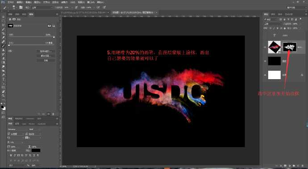Open the brush blend mode dropdown in options bar
Image resolution: width=308 pixels, height=169 pixels.
42,8
